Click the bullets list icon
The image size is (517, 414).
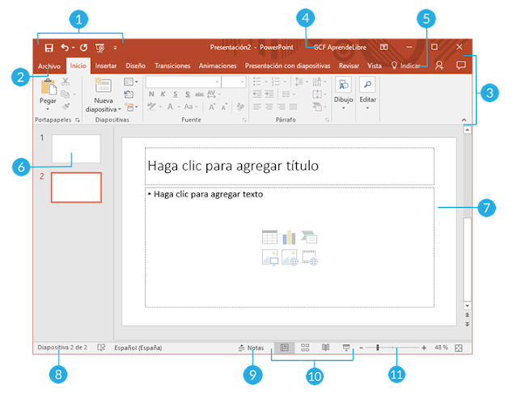[257, 82]
